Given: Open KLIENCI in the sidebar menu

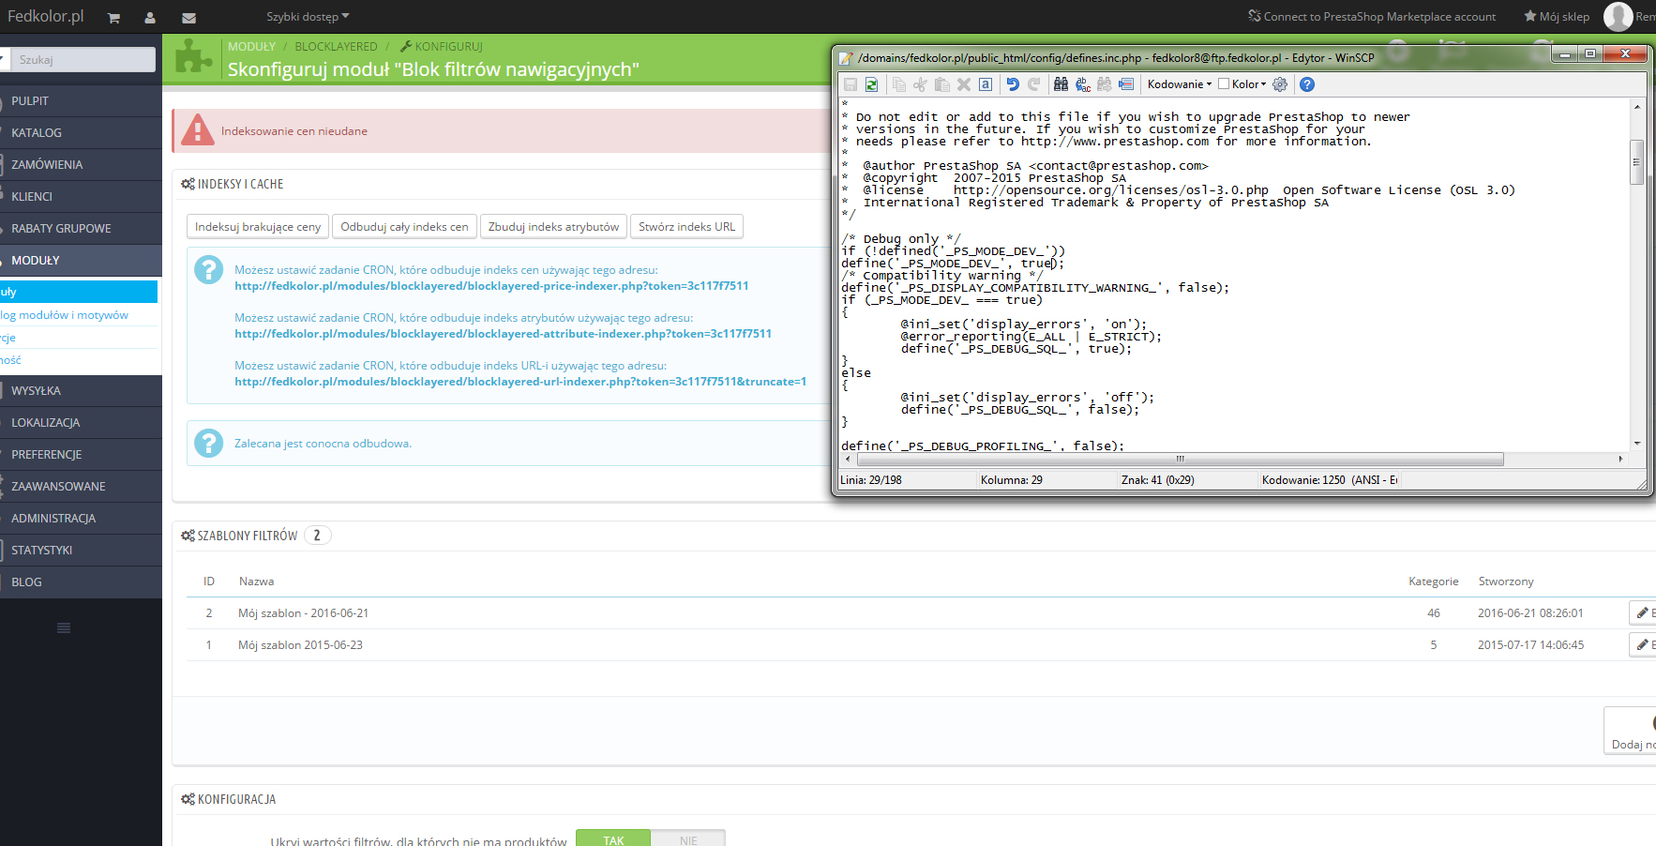Looking at the screenshot, I should [x=81, y=197].
